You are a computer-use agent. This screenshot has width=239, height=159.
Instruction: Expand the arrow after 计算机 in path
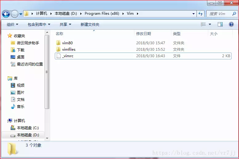[51, 14]
